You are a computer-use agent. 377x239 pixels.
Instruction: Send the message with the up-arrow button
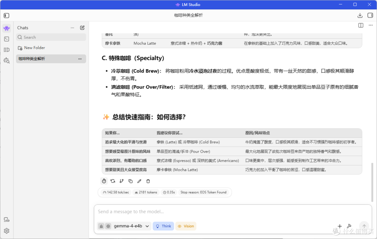tap(364, 226)
